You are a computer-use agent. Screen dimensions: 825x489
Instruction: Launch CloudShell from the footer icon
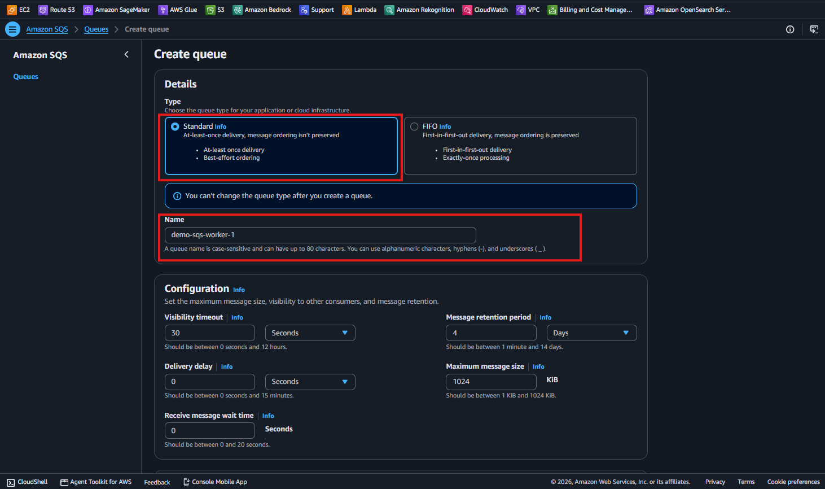coord(11,482)
